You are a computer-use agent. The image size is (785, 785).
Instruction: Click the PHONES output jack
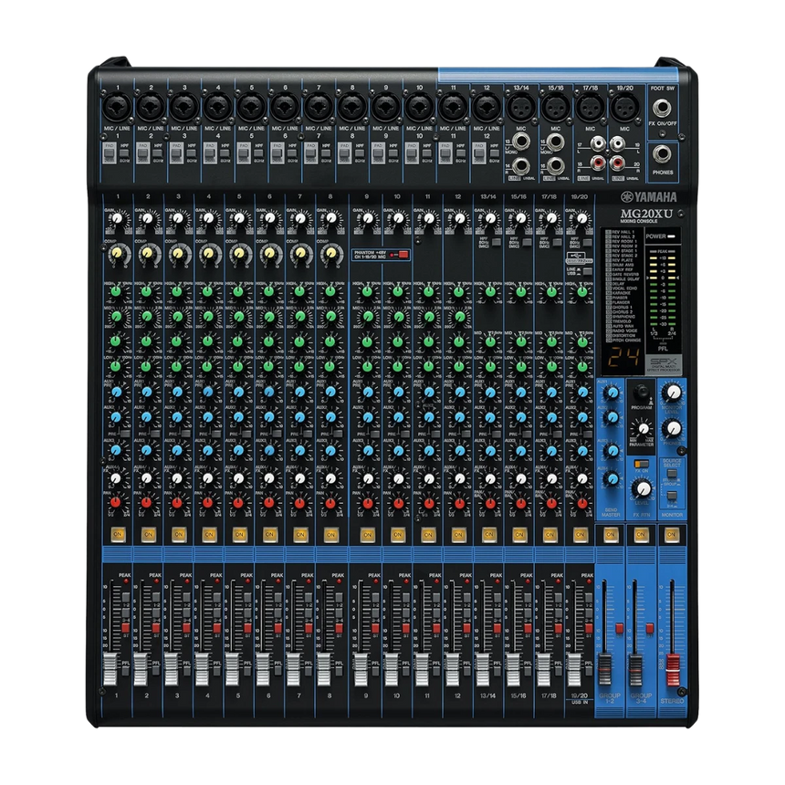[x=663, y=154]
